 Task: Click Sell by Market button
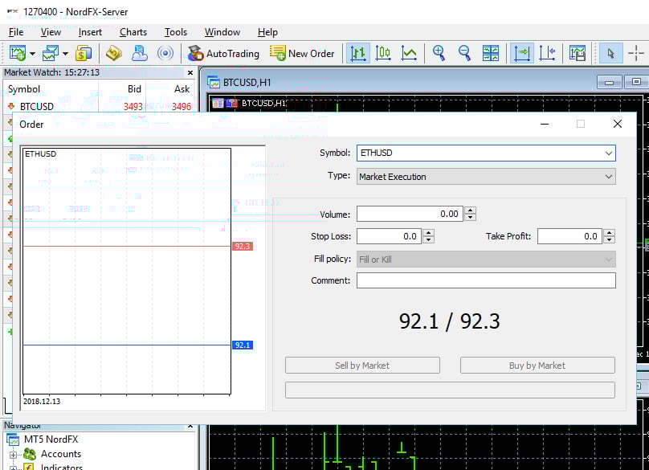(x=362, y=366)
